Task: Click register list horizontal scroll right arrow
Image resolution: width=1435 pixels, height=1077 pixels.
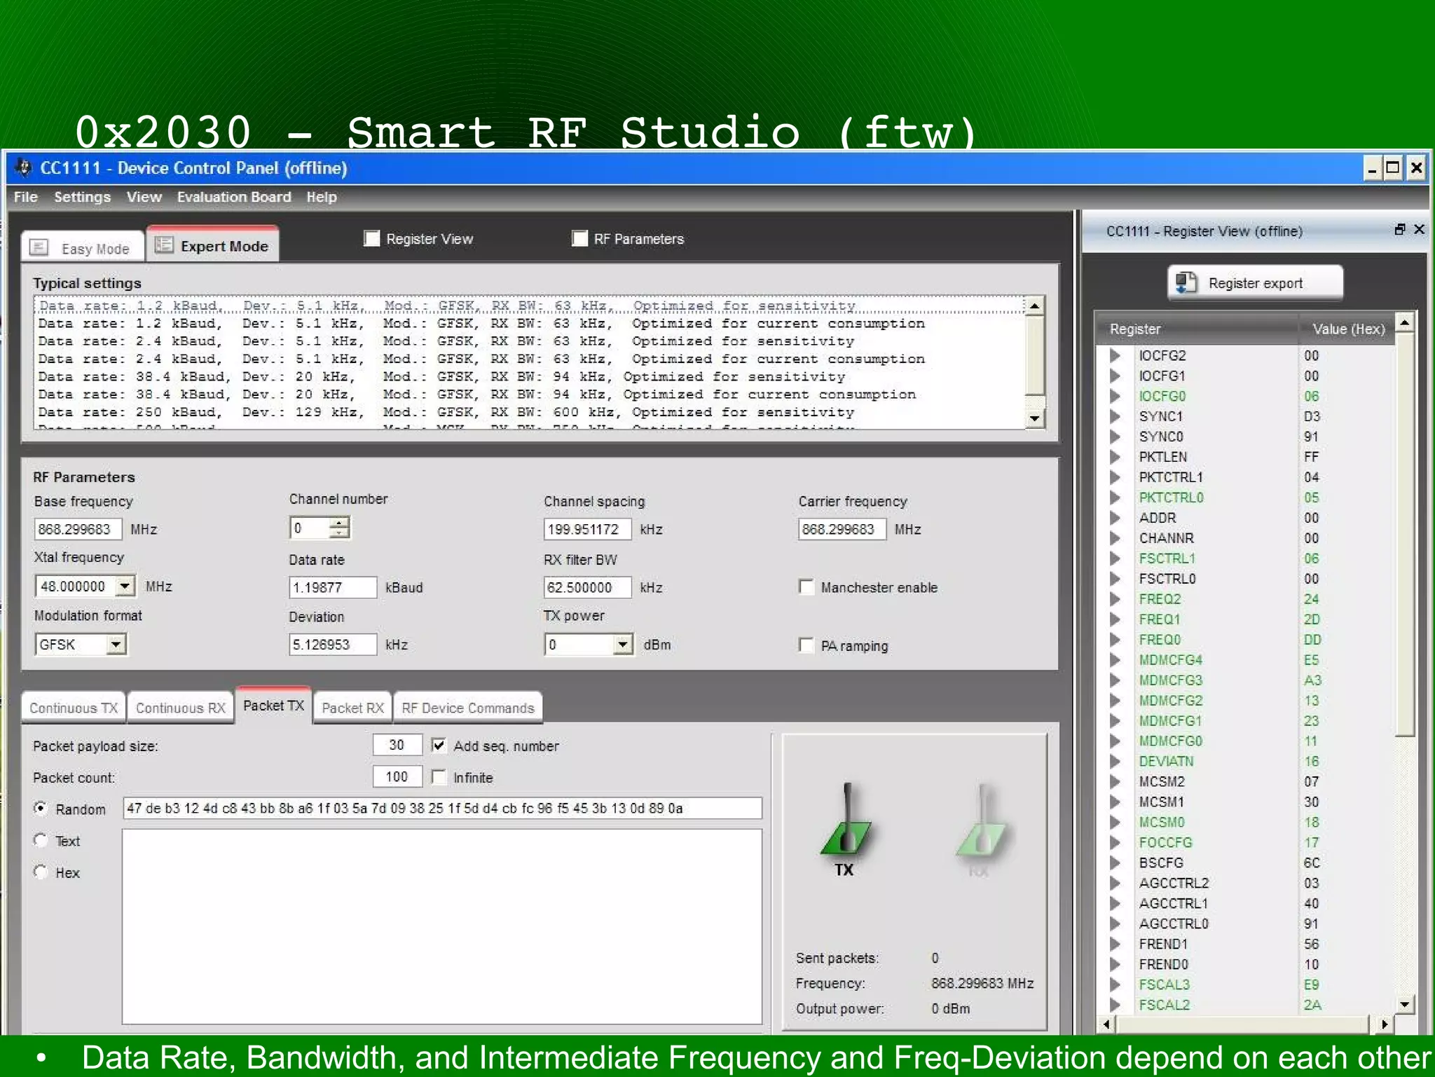Action: click(1384, 1024)
